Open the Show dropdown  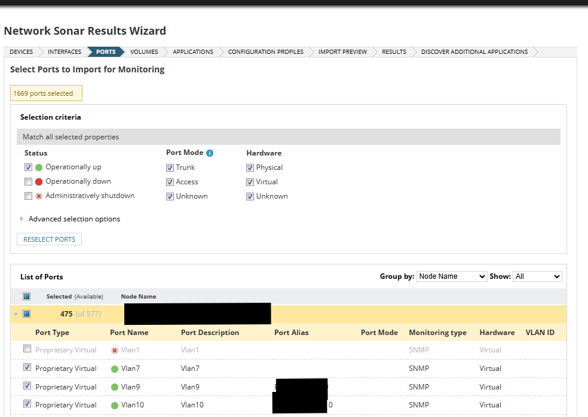[x=537, y=276]
